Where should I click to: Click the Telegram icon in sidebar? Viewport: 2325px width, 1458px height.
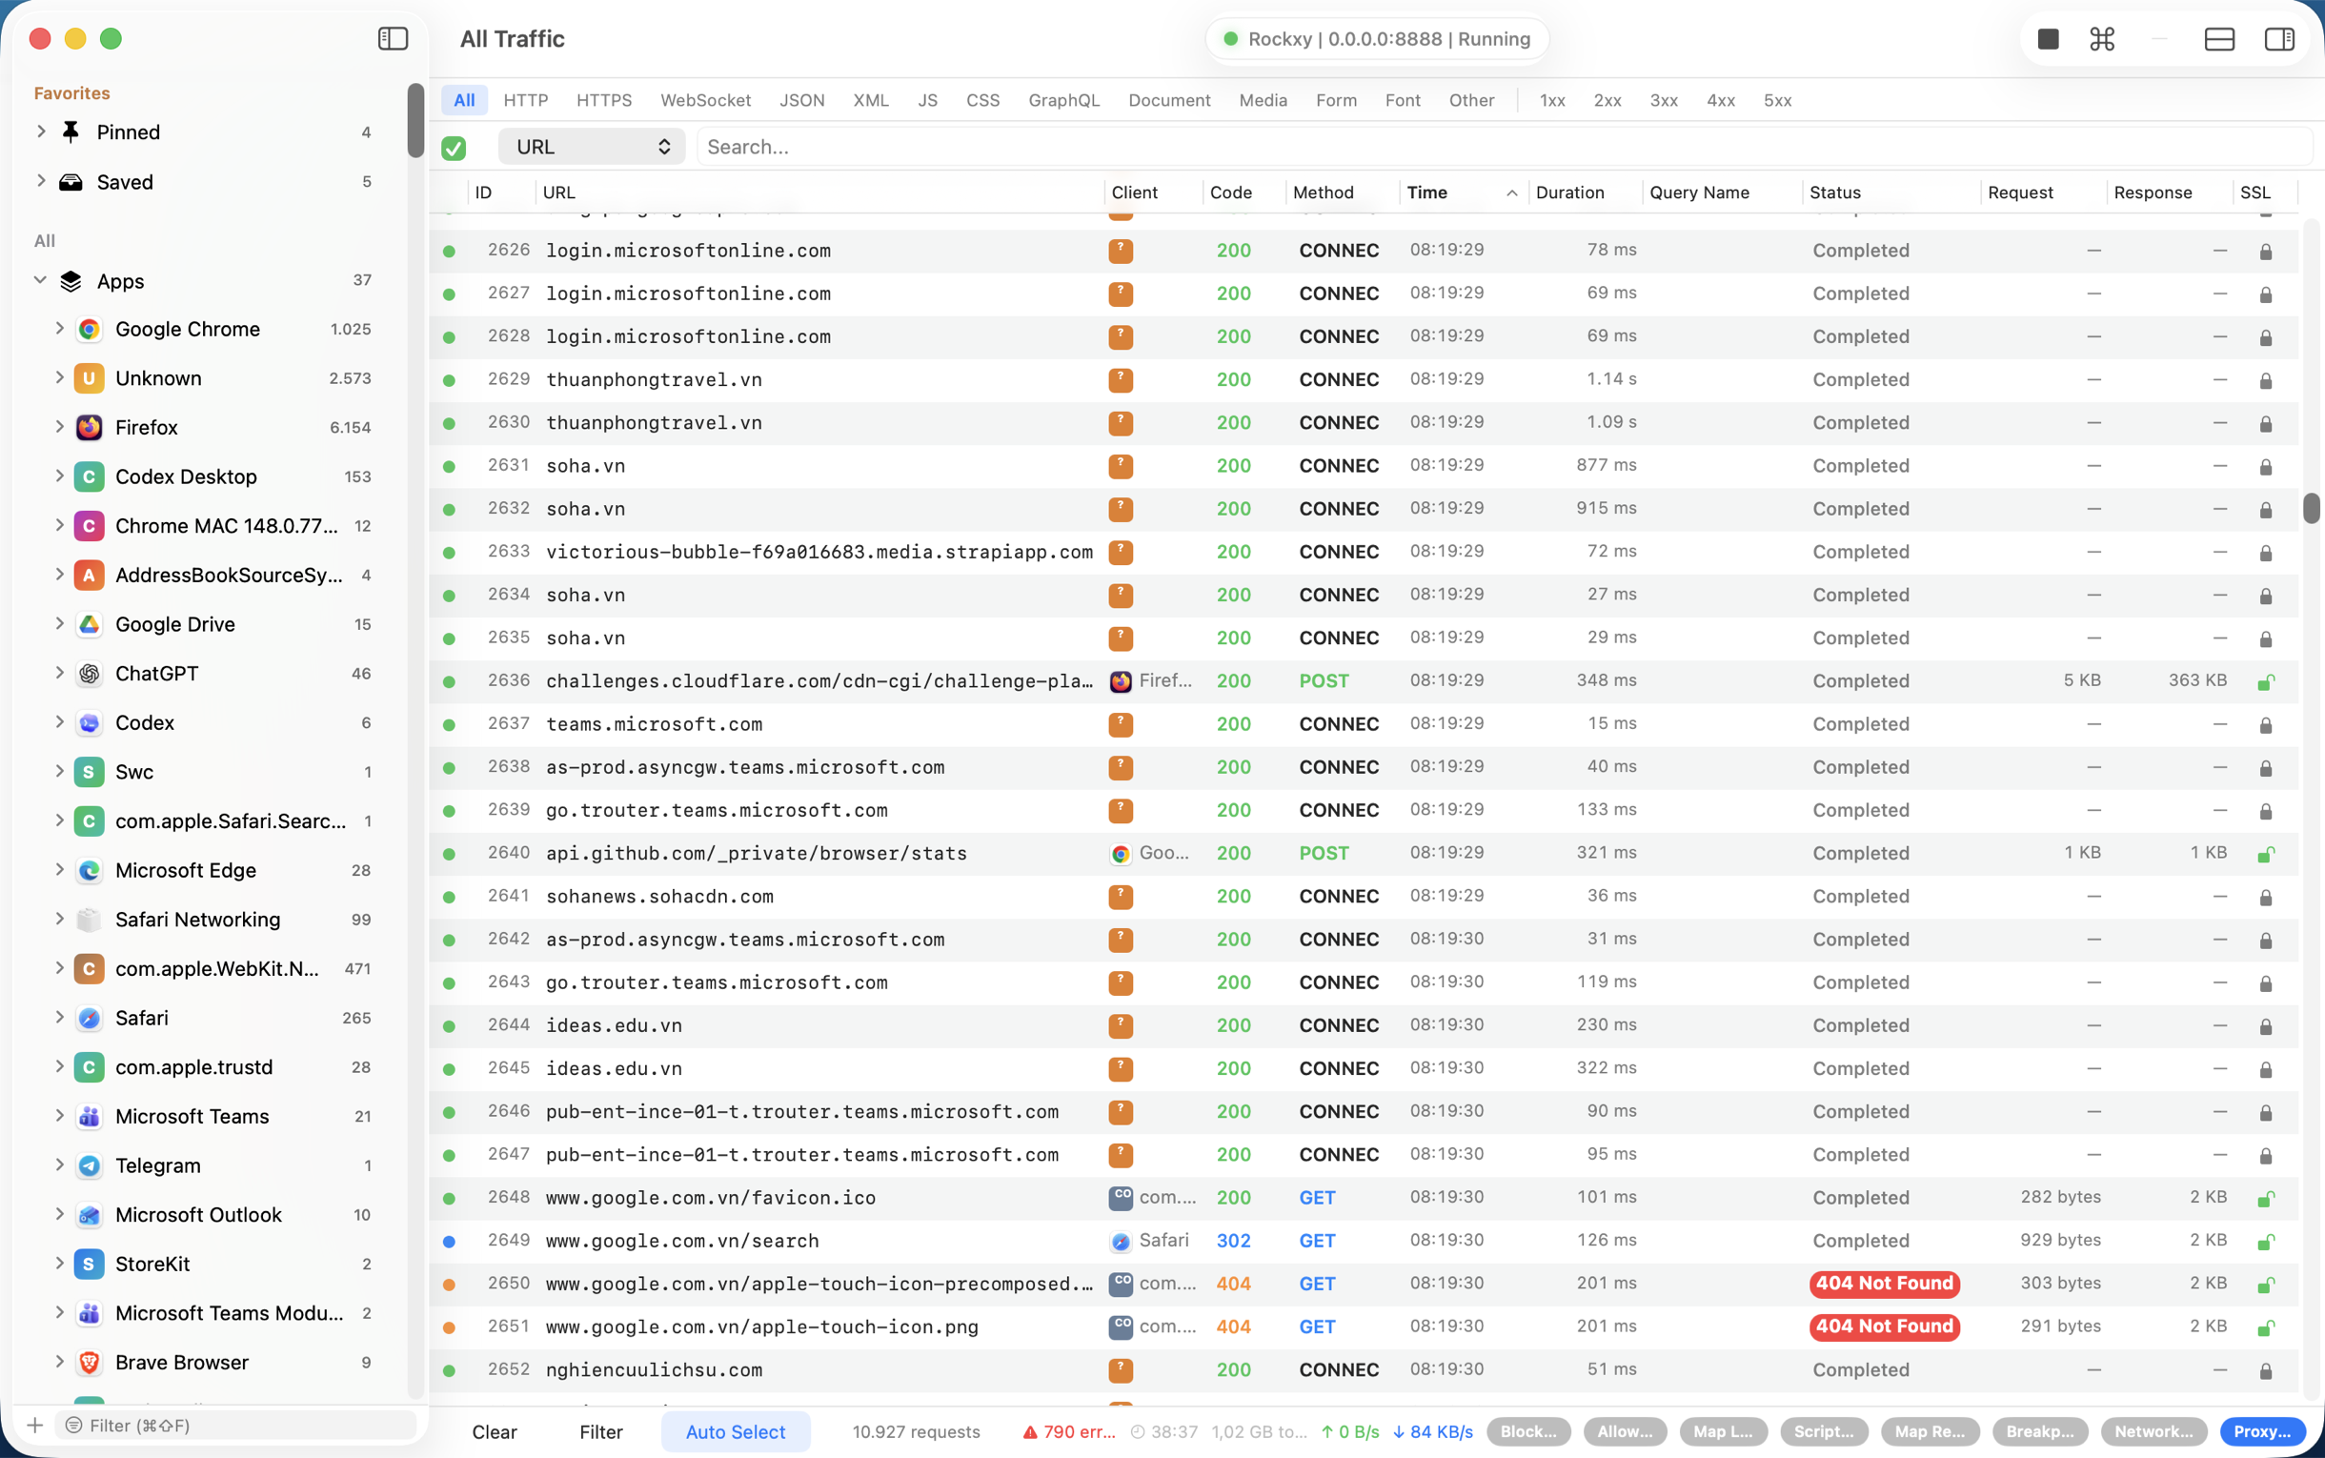89,1164
